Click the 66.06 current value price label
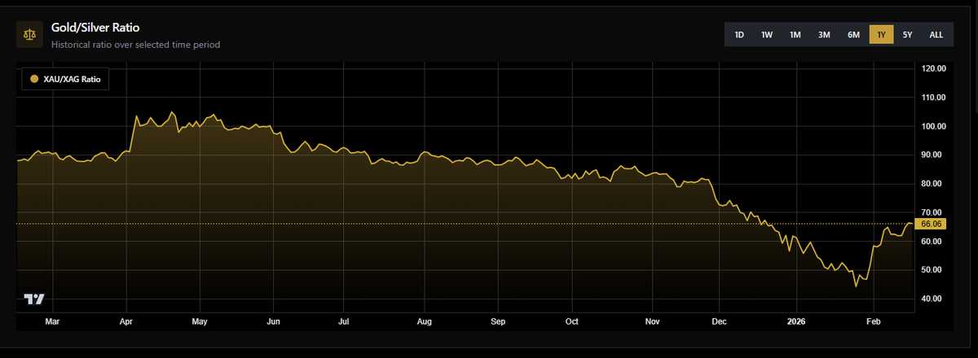This screenshot has height=358, width=978. tap(932, 223)
